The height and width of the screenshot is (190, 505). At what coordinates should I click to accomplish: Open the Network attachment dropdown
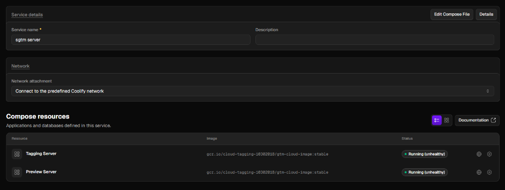[x=252, y=91]
